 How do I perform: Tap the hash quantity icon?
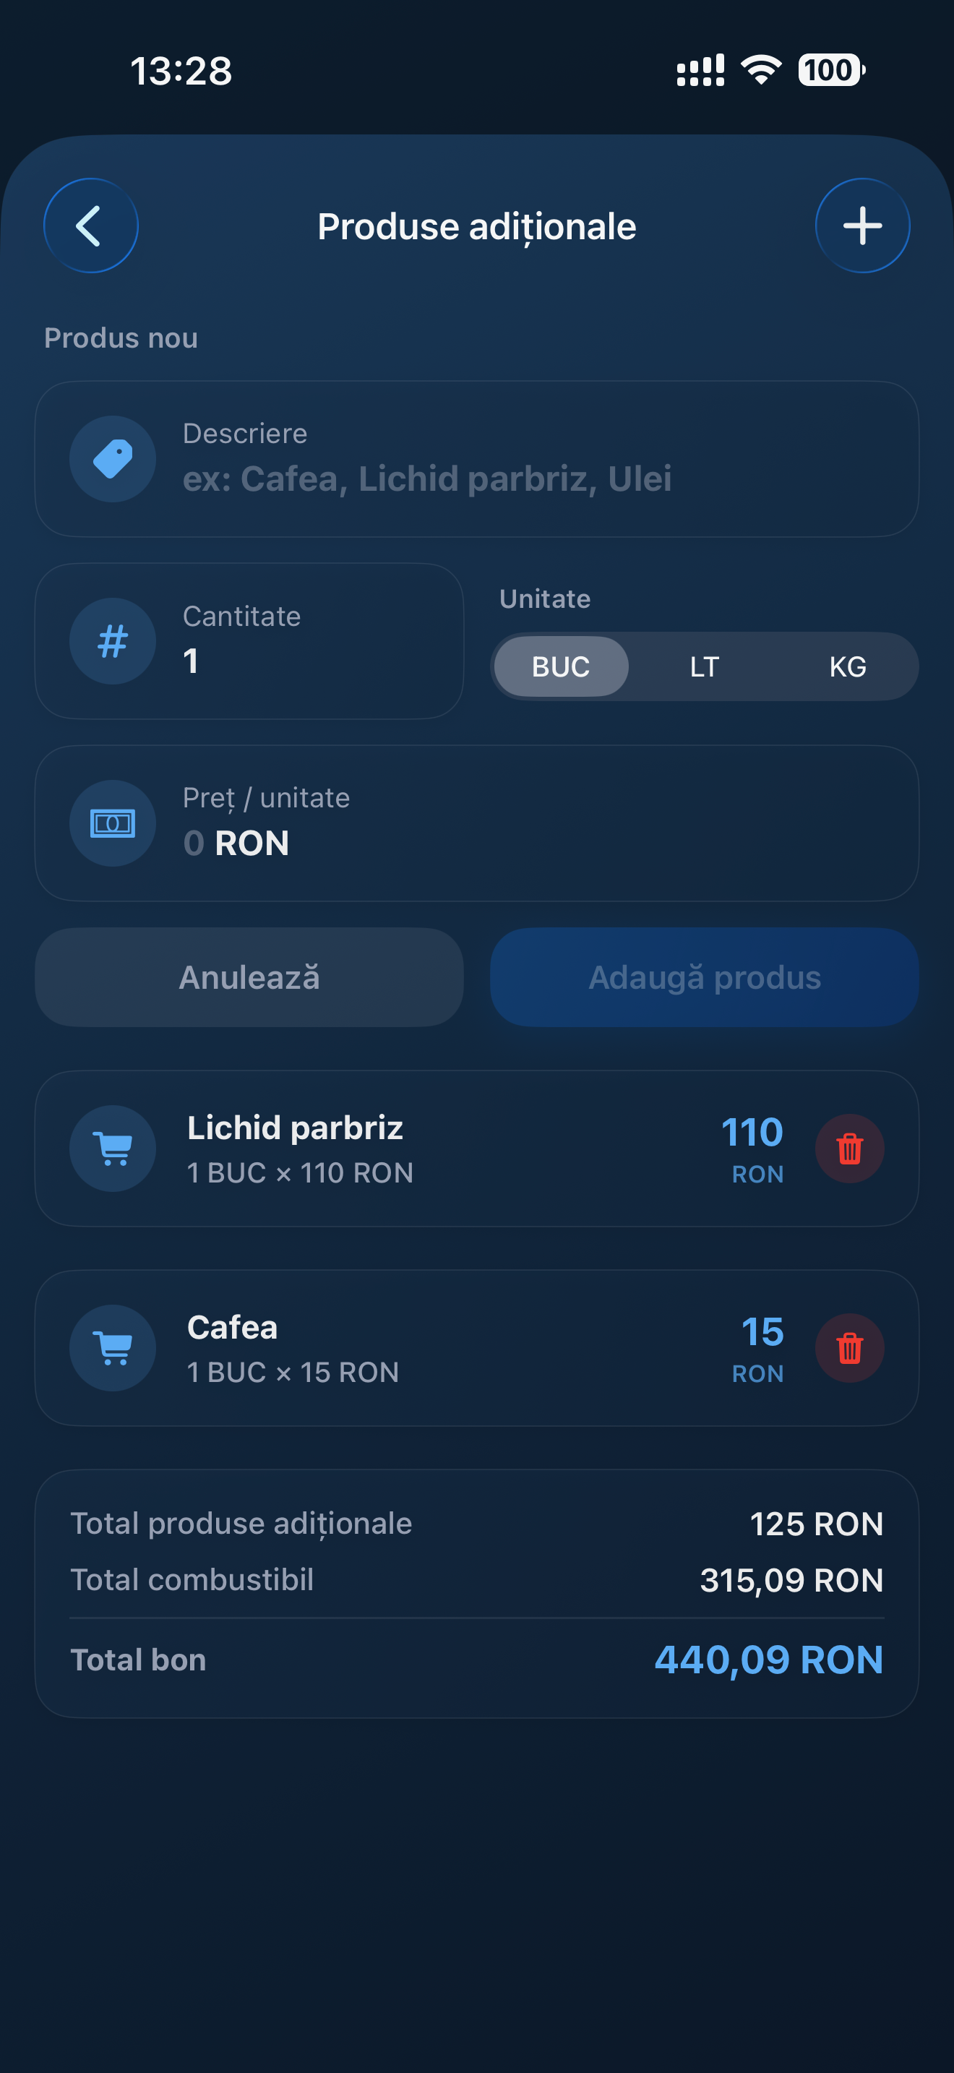[113, 641]
